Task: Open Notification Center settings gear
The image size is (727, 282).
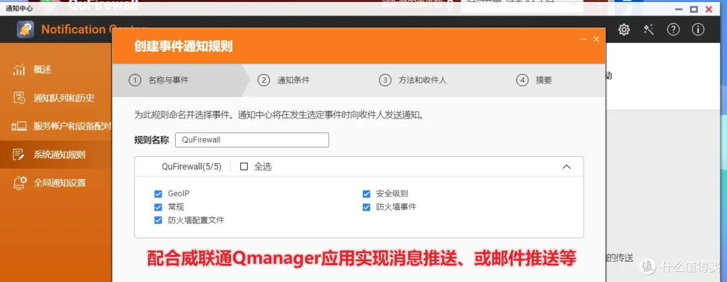Action: (x=624, y=30)
